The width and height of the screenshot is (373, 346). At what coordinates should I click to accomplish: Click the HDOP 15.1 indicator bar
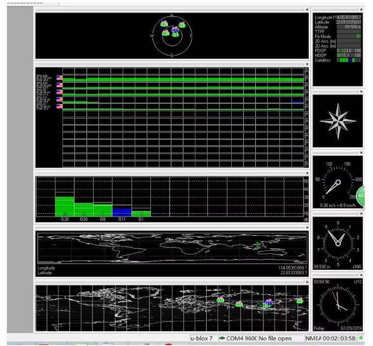tap(349, 56)
